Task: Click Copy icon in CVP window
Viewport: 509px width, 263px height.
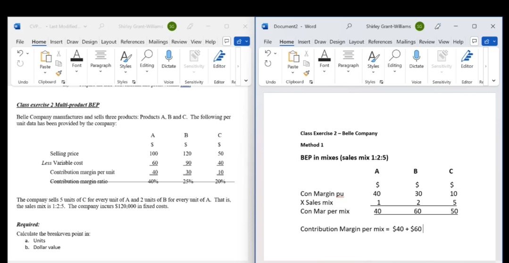Action: click(x=59, y=64)
